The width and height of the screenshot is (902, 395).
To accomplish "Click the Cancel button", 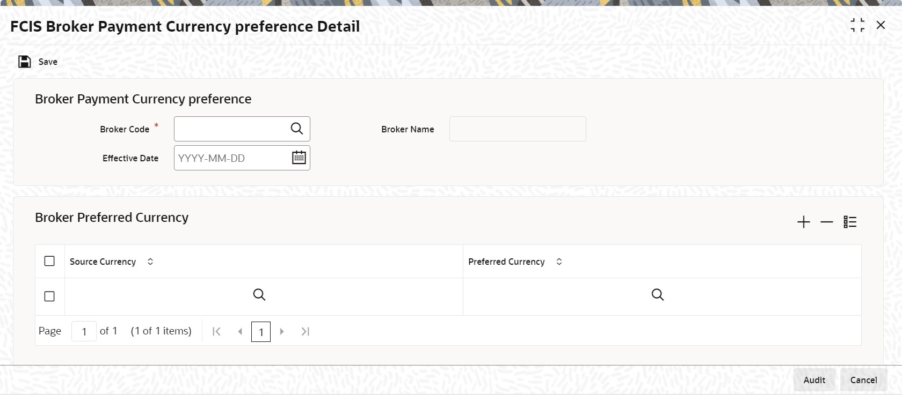I will pos(863,380).
